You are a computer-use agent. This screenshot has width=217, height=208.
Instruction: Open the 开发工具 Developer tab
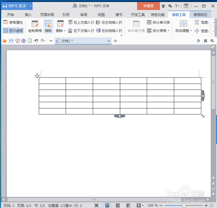pyautogui.click(x=138, y=15)
